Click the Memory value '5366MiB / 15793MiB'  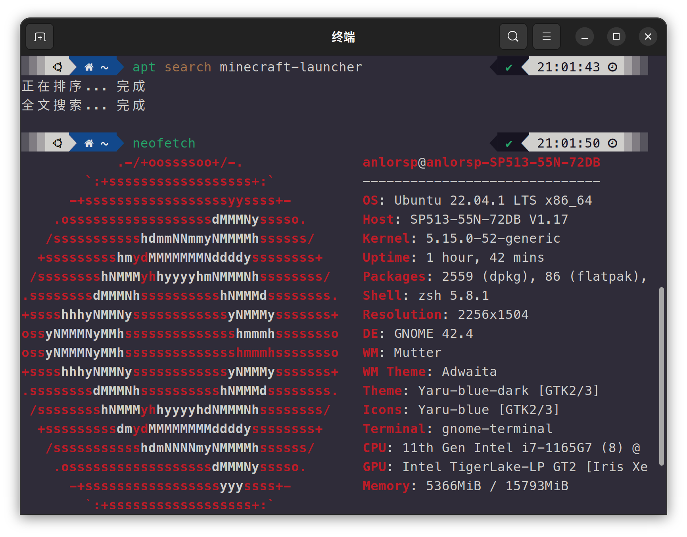[x=497, y=486]
